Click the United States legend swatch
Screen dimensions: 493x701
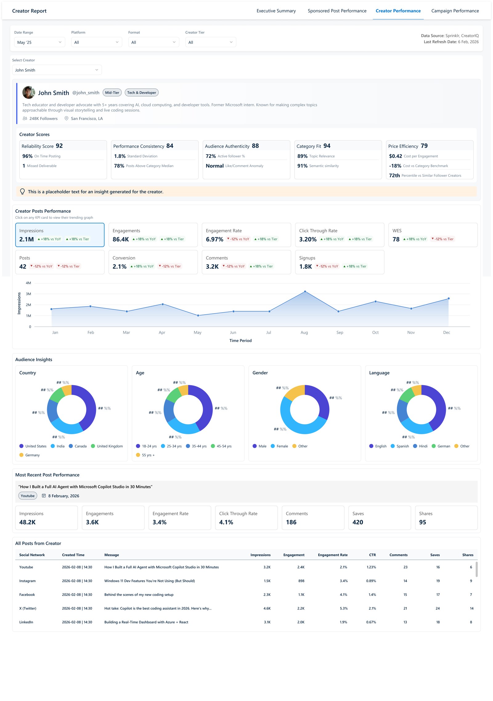[x=21, y=446]
